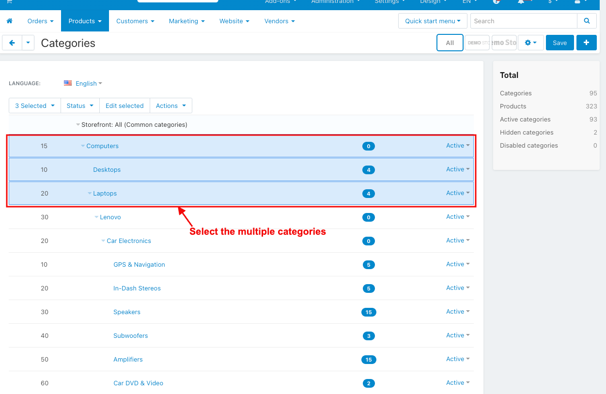The image size is (606, 394).
Task: Go to the home icon
Action: click(9, 21)
